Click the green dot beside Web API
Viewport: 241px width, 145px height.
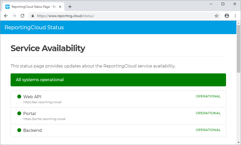19,96
